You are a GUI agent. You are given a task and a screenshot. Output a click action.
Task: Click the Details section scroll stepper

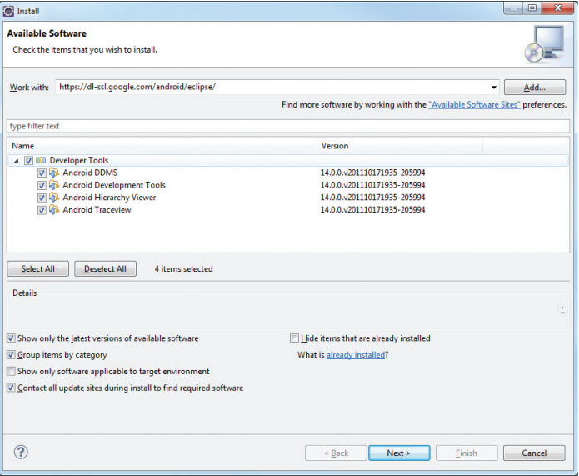(x=562, y=310)
